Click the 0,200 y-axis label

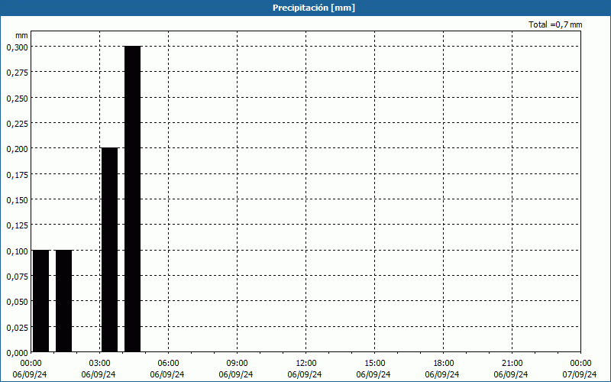pos(17,149)
